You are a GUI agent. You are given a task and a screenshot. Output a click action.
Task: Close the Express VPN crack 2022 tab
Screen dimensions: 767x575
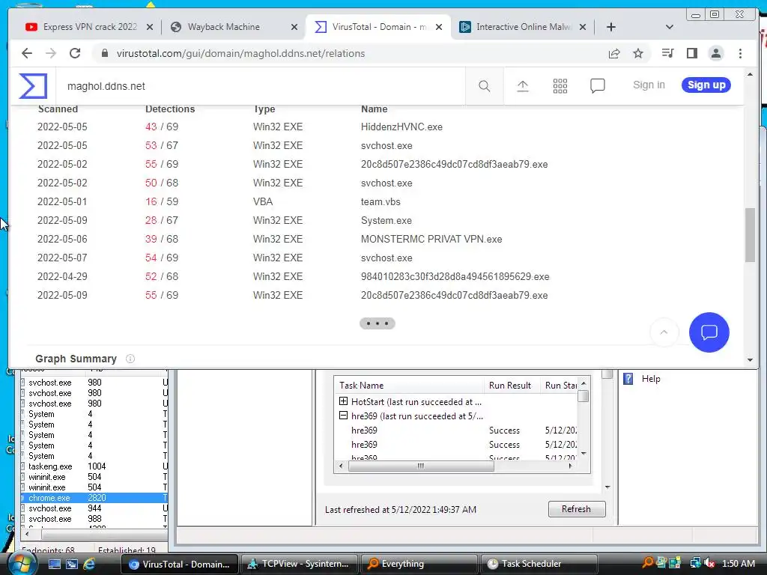(x=150, y=27)
